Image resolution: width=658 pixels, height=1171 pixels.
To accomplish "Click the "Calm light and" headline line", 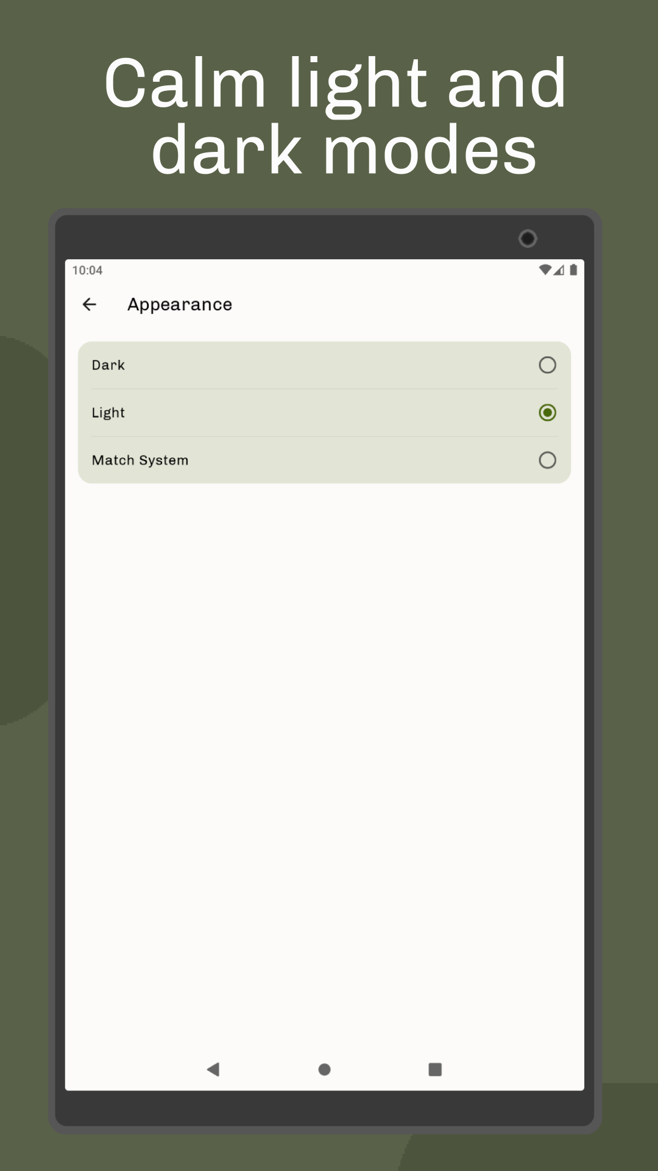I will point(335,83).
